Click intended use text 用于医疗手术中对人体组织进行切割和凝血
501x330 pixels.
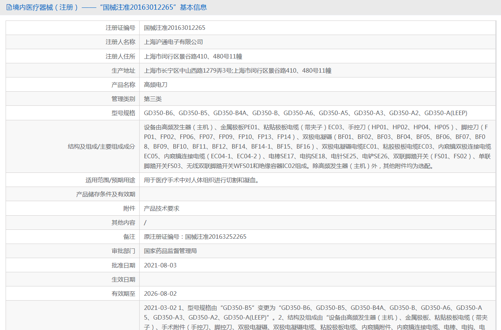tap(202, 180)
